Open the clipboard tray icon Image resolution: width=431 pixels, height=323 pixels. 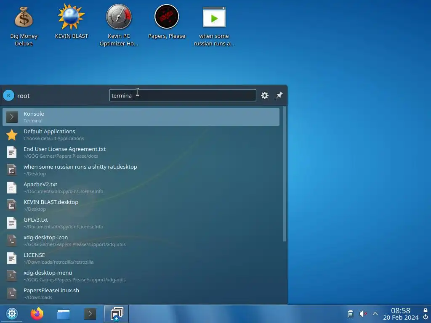[x=351, y=314]
